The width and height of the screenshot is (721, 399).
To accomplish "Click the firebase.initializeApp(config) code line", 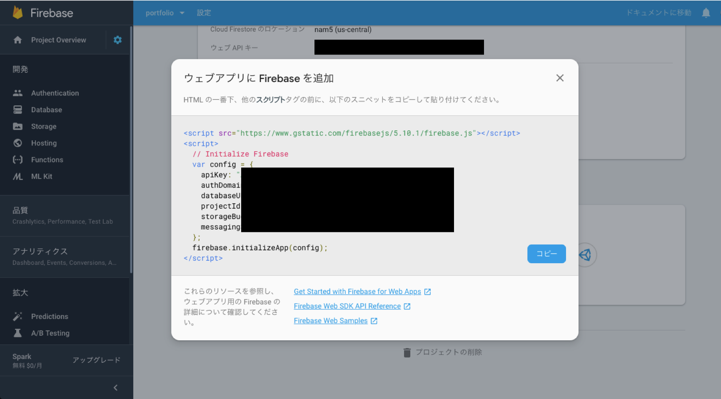I will point(260,248).
